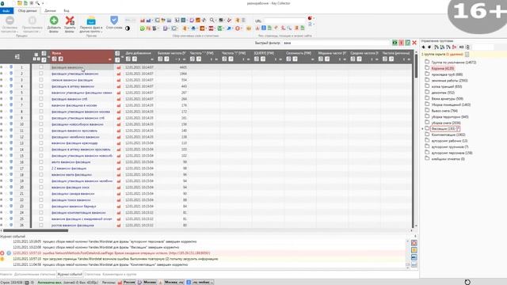Click the green arrows quick filter icon
The image size is (507, 285).
click(x=395, y=43)
